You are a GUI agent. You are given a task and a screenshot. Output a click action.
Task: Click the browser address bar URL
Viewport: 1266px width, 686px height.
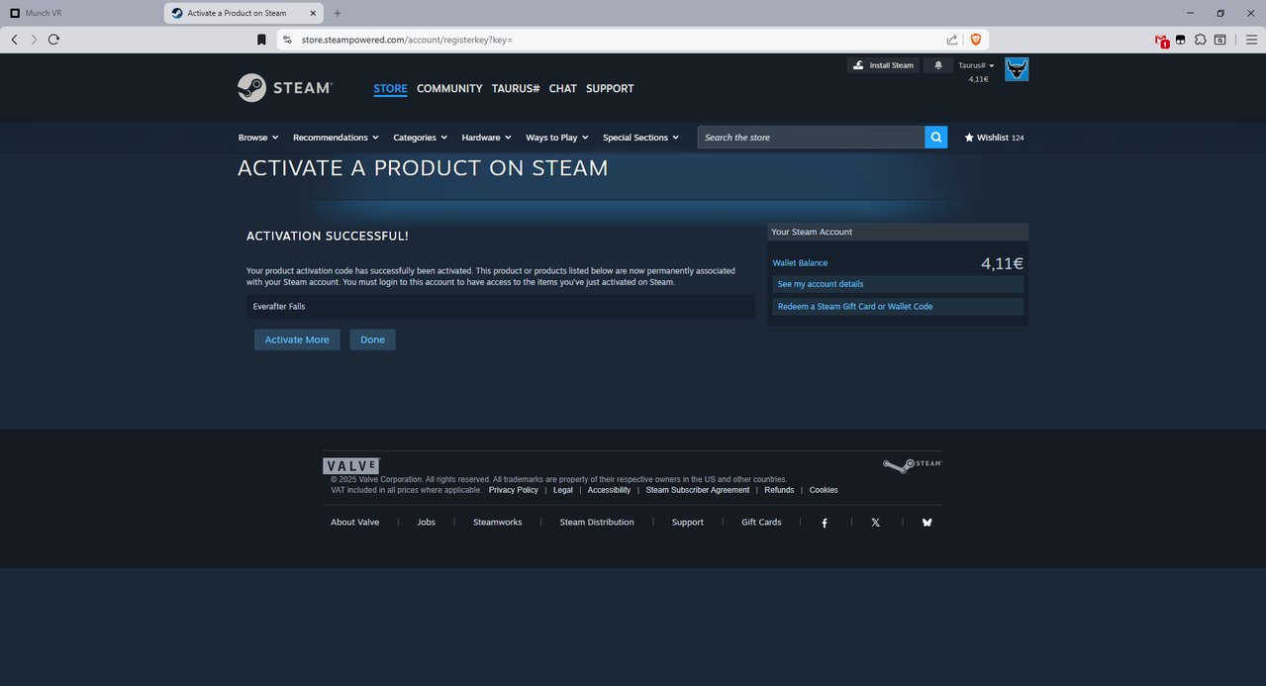pos(407,40)
